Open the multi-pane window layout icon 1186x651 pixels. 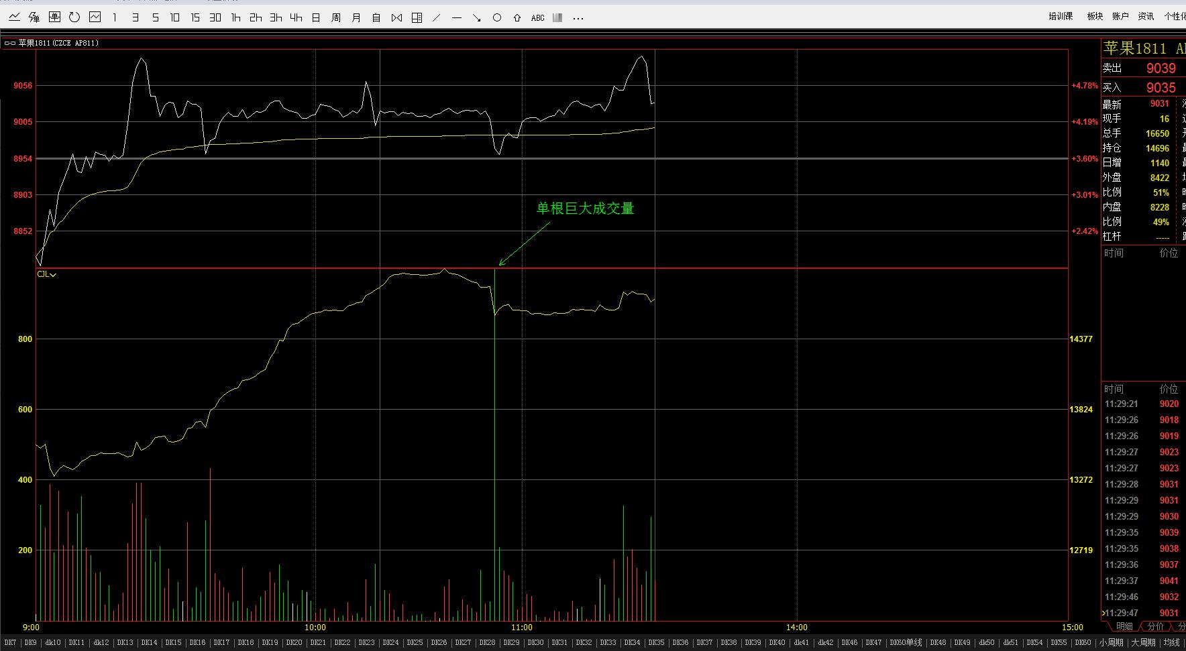(417, 18)
